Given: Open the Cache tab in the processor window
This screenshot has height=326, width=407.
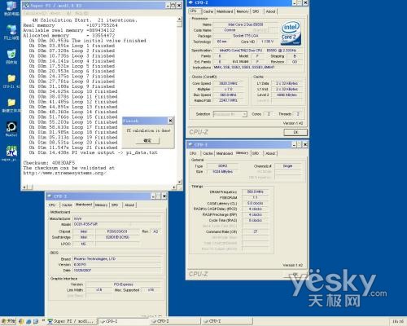Looking at the screenshot, I should pos(208,11).
